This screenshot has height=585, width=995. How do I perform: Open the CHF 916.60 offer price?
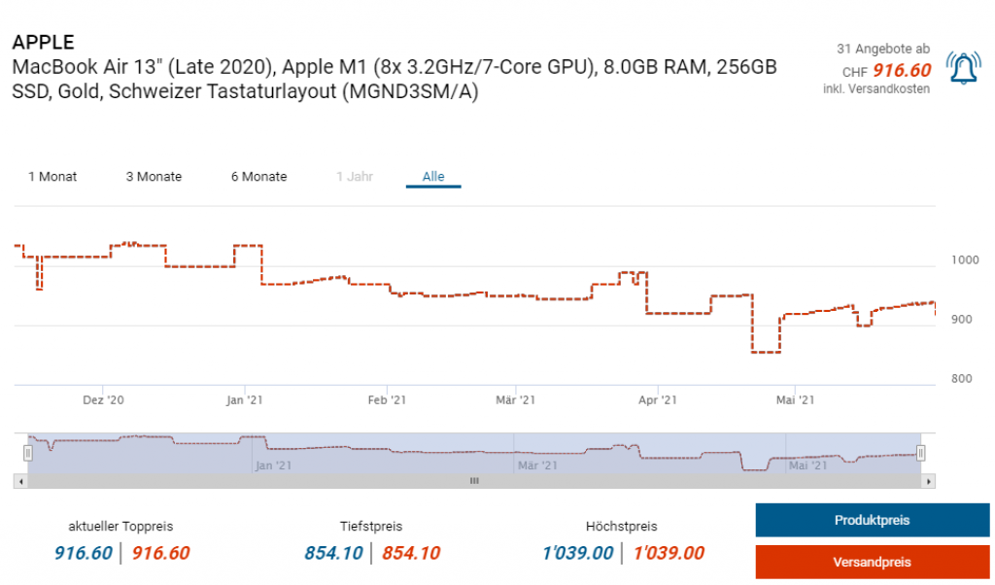click(x=901, y=70)
